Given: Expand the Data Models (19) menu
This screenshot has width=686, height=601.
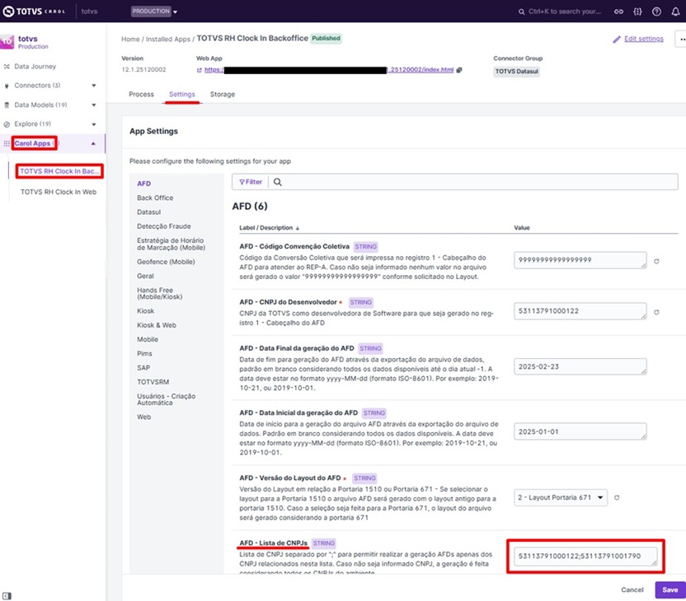Looking at the screenshot, I should pyautogui.click(x=94, y=105).
